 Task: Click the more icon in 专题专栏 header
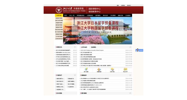click(x=75, y=75)
